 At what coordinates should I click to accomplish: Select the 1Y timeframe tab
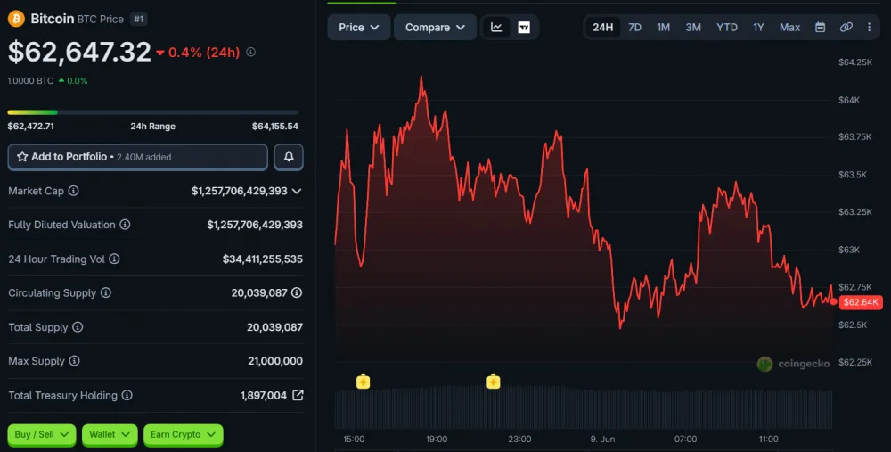point(758,28)
